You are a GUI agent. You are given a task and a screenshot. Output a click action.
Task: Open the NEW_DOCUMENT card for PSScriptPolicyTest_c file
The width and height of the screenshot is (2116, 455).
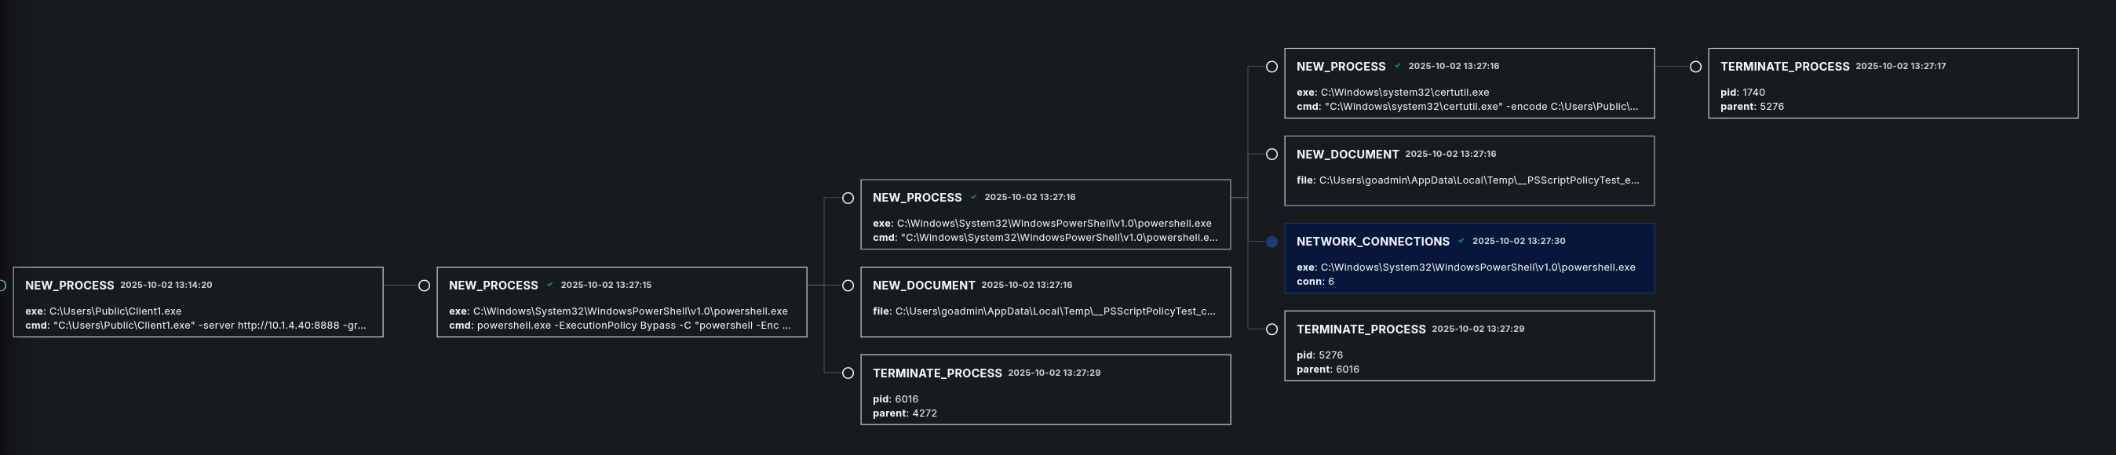(1045, 301)
